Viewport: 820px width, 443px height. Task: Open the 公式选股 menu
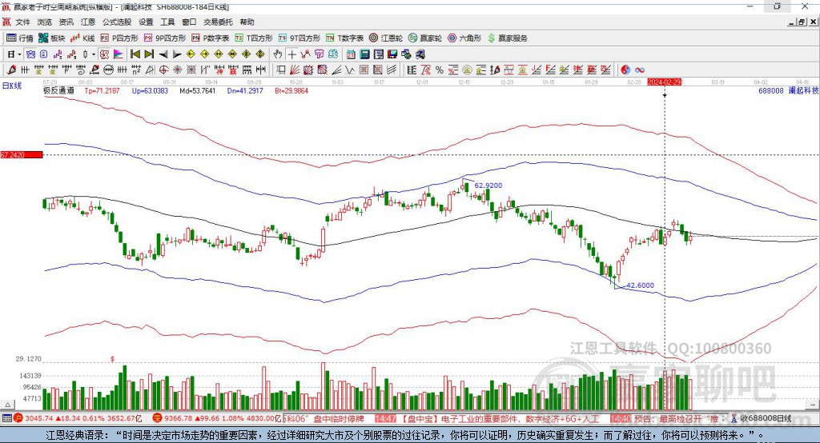pyautogui.click(x=117, y=22)
